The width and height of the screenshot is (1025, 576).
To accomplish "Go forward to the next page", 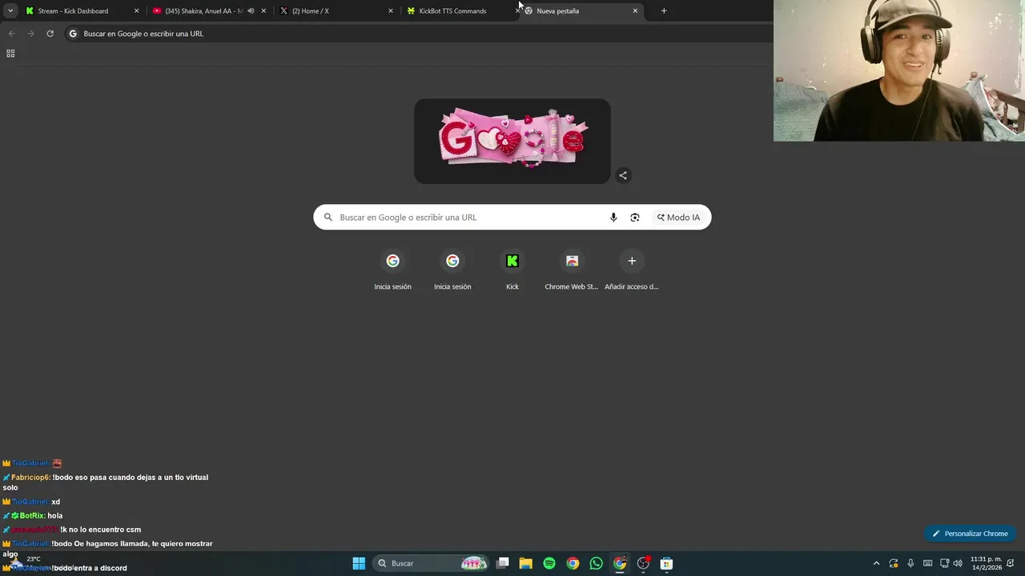I will point(30,34).
